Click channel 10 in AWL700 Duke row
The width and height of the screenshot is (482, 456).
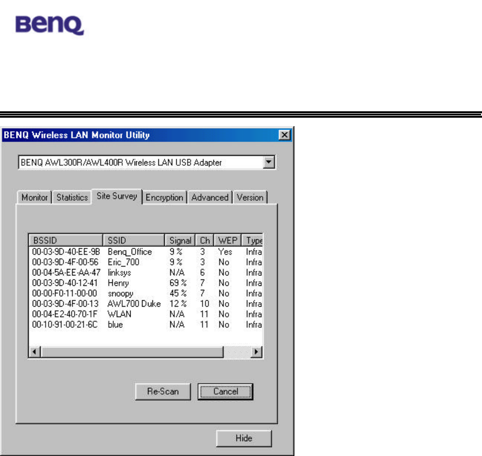pyautogui.click(x=204, y=304)
